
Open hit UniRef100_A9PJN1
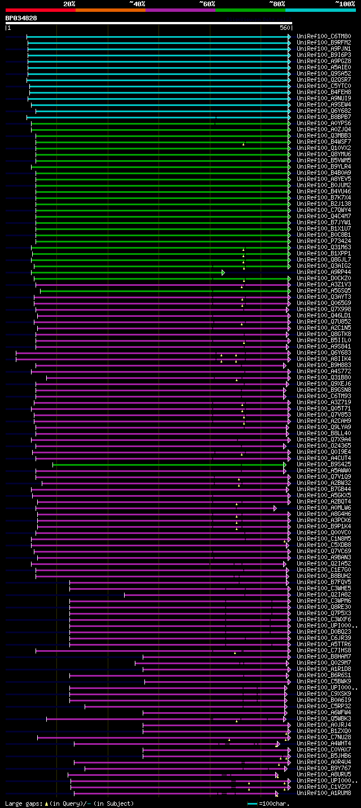pyautogui.click(x=324, y=48)
